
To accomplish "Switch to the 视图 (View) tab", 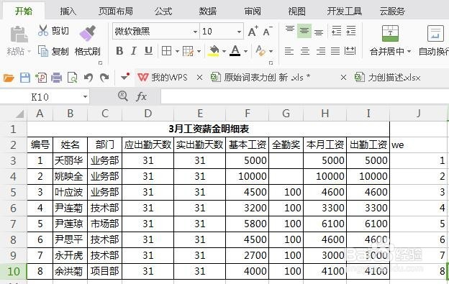I will click(296, 12).
